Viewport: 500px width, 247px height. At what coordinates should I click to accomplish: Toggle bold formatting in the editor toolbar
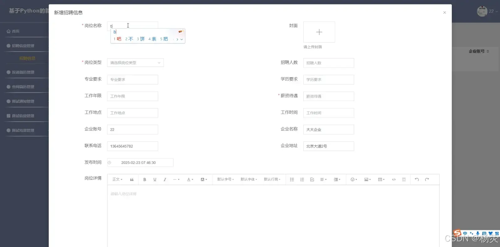point(145,179)
